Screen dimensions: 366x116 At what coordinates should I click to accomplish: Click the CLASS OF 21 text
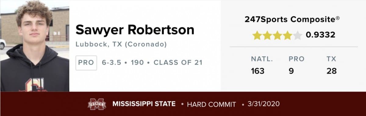coord(178,63)
